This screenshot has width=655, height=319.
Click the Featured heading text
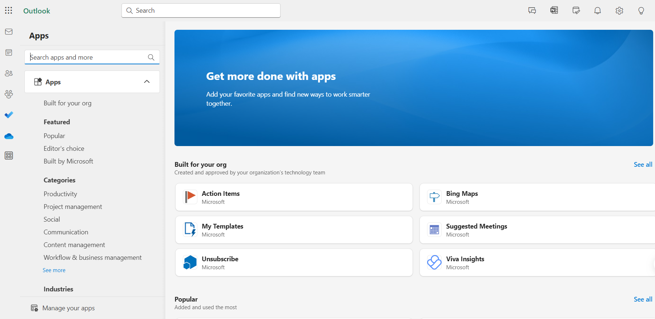pos(57,122)
